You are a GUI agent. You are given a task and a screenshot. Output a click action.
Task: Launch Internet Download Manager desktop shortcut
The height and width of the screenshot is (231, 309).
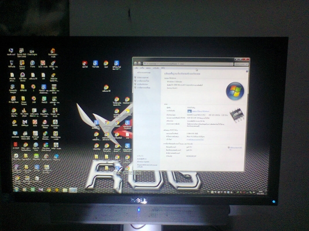[x=45, y=135]
